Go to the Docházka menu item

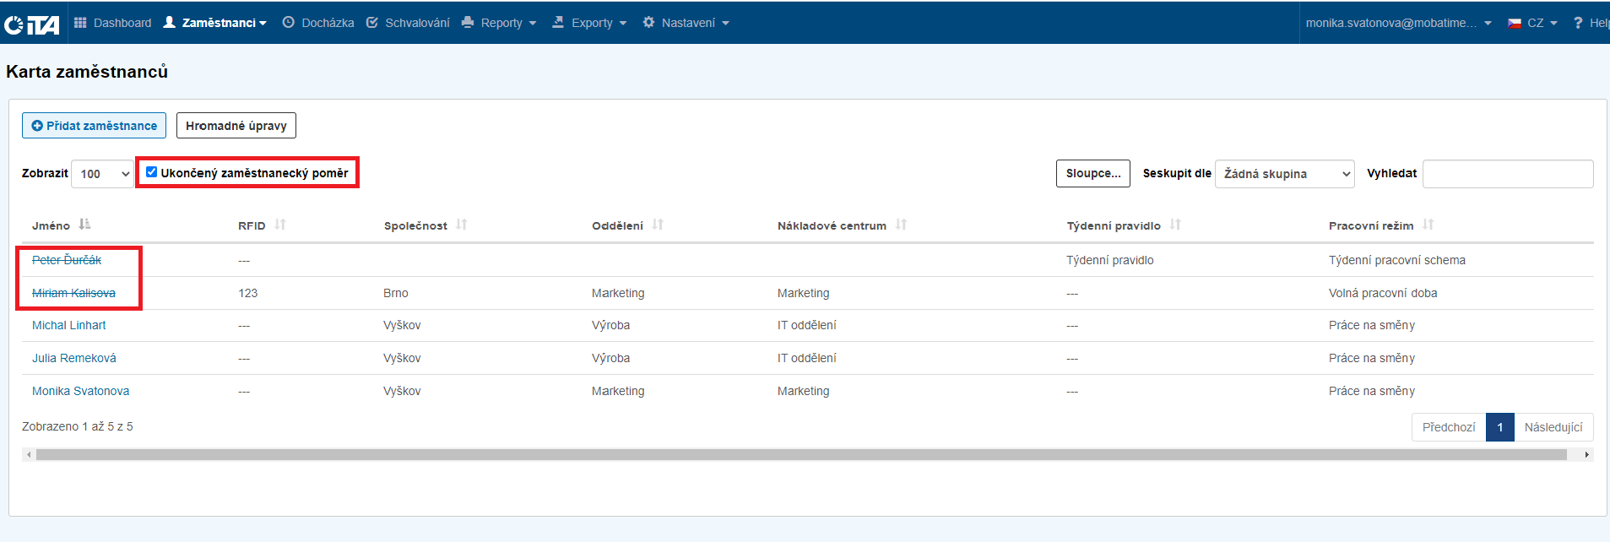pos(318,23)
